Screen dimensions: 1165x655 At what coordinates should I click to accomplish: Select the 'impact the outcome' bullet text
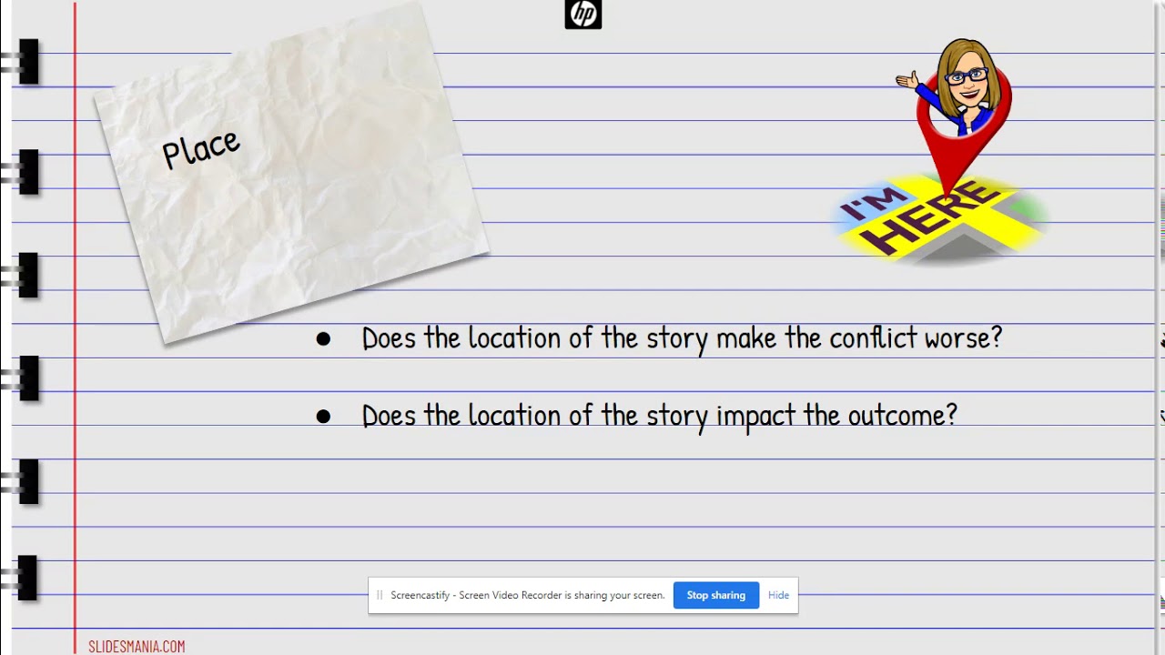(660, 415)
